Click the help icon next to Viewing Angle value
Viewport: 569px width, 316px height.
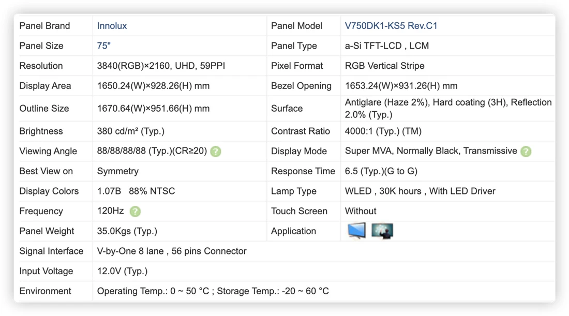pos(216,152)
